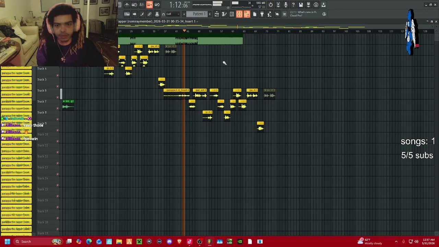The image size is (439, 247).
Task: Open the piano roll icon
Action: click(224, 14)
